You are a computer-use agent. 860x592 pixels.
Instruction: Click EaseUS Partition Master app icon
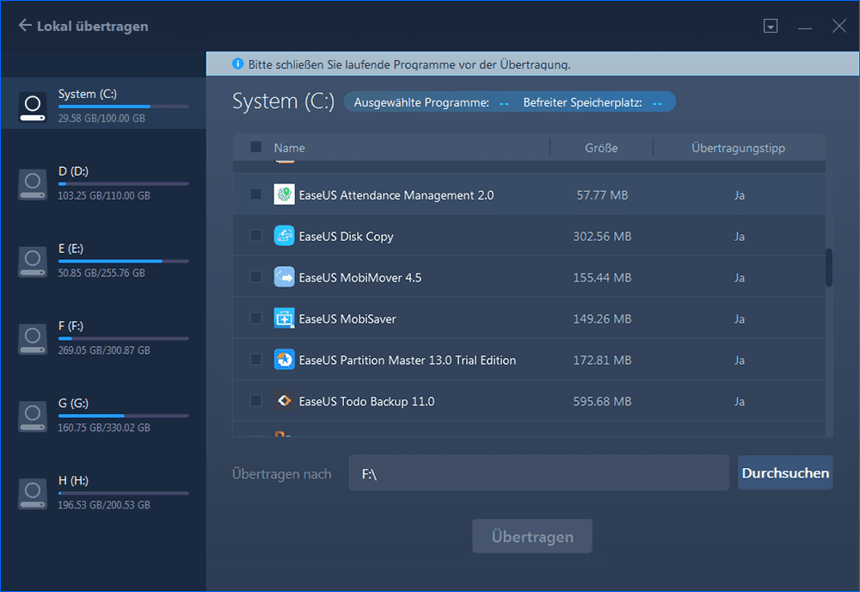pyautogui.click(x=284, y=360)
